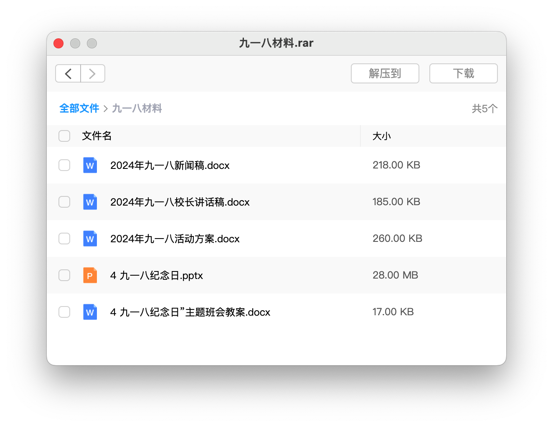Click Word icon of 2024年九一八校长讲话稿.docx
The image size is (553, 427).
point(90,202)
